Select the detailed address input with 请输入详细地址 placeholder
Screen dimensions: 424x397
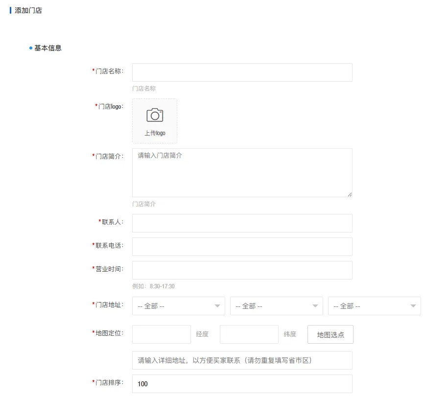(242, 360)
